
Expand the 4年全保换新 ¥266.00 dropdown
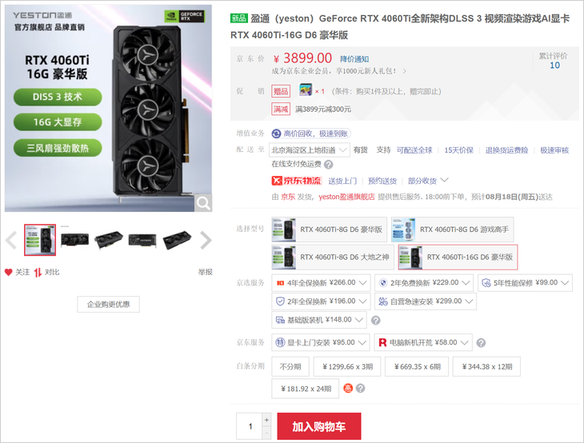click(321, 283)
